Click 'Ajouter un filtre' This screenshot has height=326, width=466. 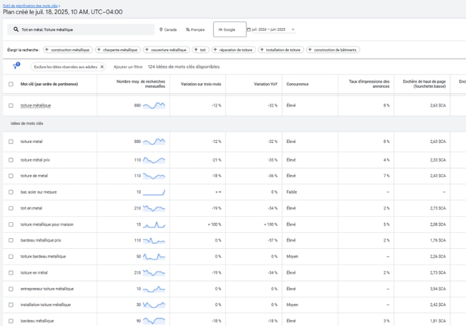[x=128, y=67]
